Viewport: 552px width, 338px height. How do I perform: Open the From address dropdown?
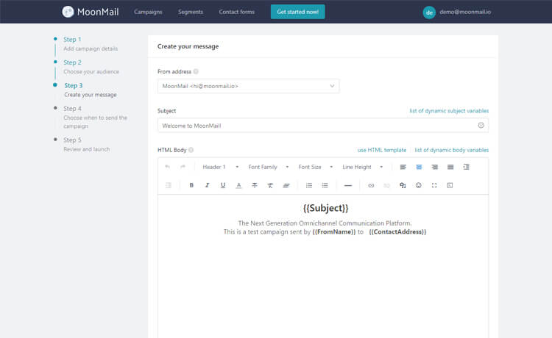pyautogui.click(x=248, y=86)
